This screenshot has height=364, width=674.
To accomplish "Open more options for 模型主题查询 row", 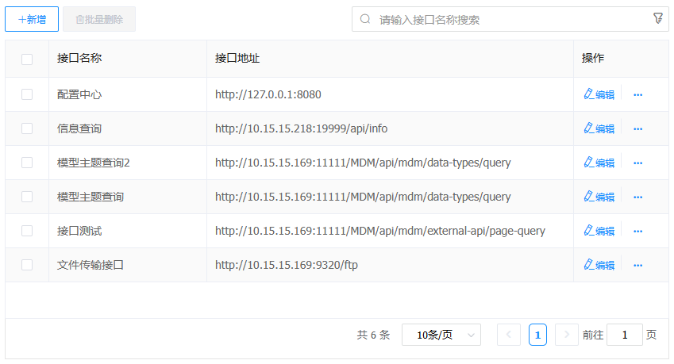I will (x=637, y=197).
